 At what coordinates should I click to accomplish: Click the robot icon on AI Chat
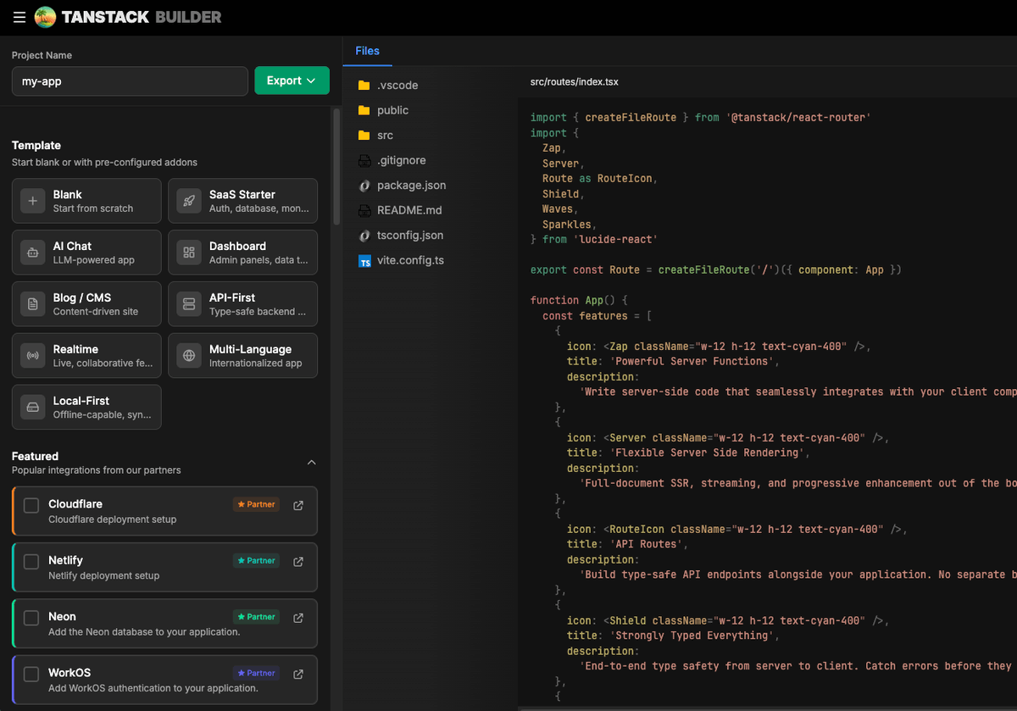pyautogui.click(x=32, y=253)
